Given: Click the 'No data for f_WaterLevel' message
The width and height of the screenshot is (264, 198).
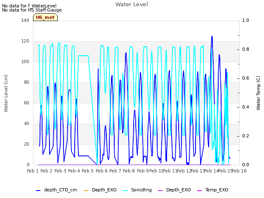Looking at the screenshot, I should 29,6.
